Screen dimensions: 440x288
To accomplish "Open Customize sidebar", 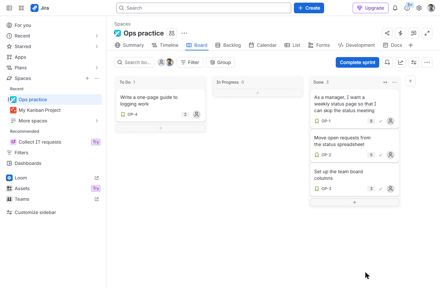I will (x=53, y=212).
